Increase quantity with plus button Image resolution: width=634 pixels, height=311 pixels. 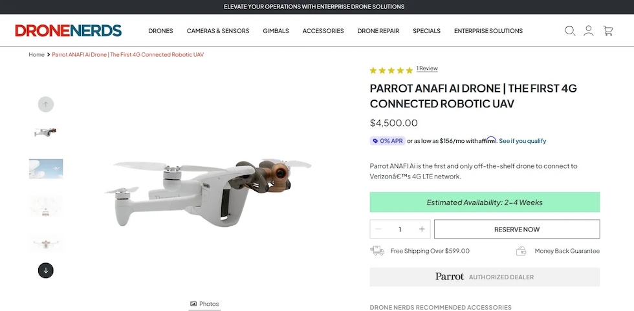click(422, 229)
